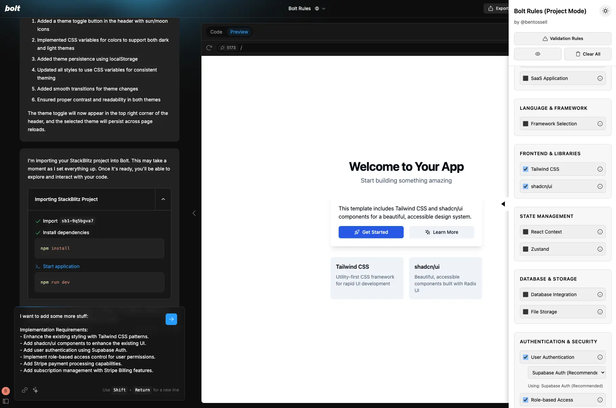Image resolution: width=616 pixels, height=408 pixels.
Task: Reload the preview with the refresh icon
Action: click(x=209, y=48)
